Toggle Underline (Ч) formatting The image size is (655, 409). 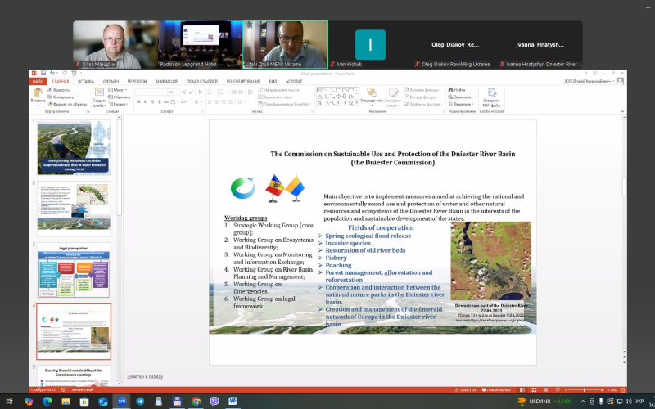(152, 101)
